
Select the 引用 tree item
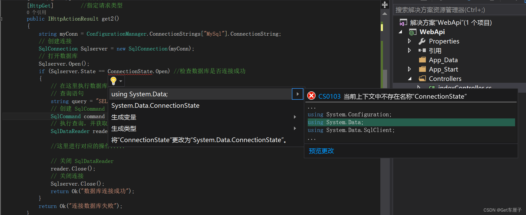[x=435, y=51]
